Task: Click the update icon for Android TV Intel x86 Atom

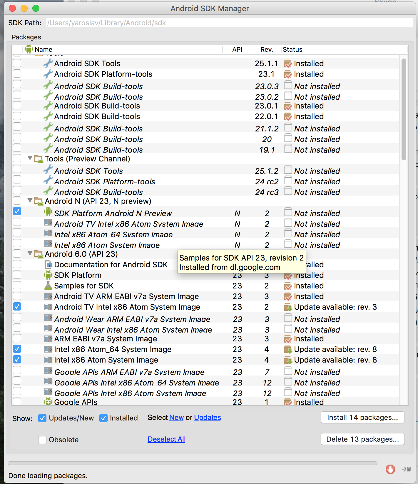Action: pos(288,307)
